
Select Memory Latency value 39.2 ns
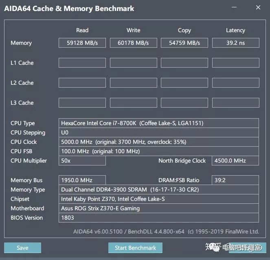[x=235, y=43]
